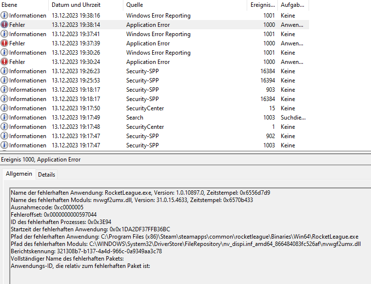The width and height of the screenshot is (371, 284).
Task: Sort by the Quelle column header
Action: tap(185, 5)
